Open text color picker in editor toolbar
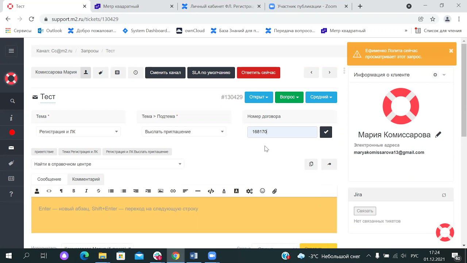This screenshot has height=263, width=467. click(x=224, y=191)
